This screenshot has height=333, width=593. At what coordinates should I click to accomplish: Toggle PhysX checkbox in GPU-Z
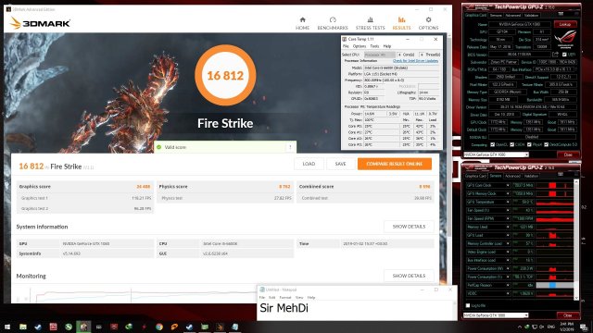coord(529,144)
